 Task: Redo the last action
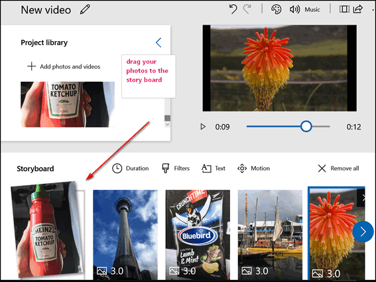click(247, 9)
